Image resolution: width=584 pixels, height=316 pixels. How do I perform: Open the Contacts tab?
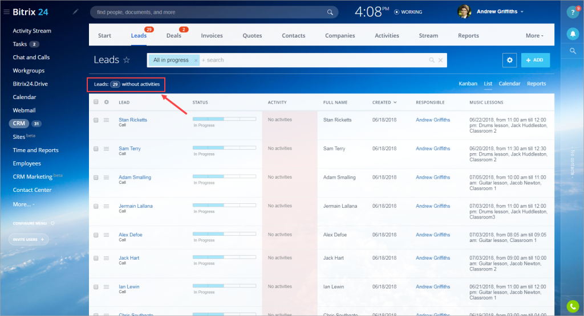click(294, 36)
